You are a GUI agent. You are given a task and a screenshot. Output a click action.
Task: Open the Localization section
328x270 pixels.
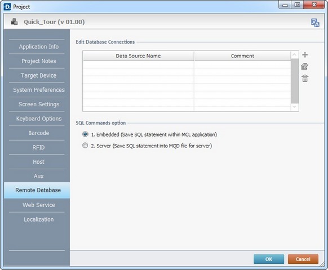click(39, 219)
